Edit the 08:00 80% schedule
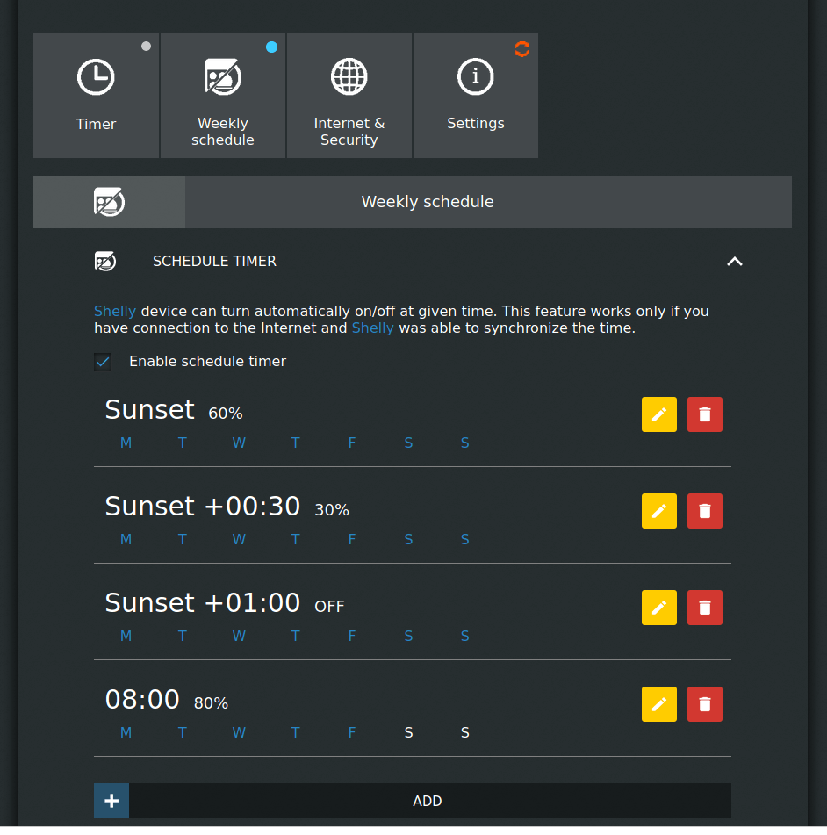The height and width of the screenshot is (835, 827). [659, 704]
